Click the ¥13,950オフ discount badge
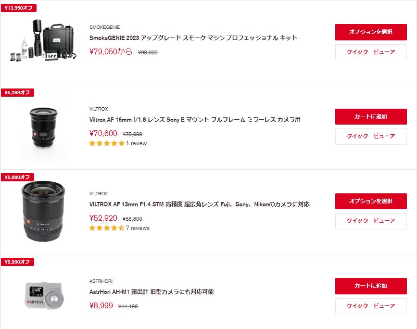 click(x=18, y=8)
